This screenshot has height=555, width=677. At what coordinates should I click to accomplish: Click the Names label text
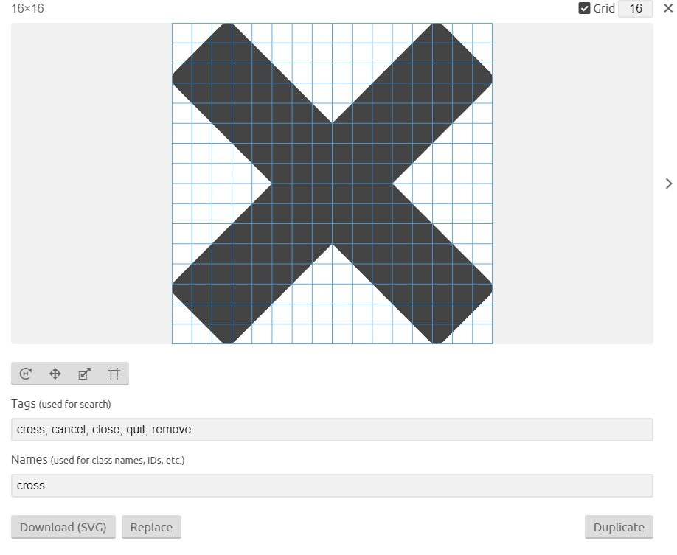pos(97,460)
